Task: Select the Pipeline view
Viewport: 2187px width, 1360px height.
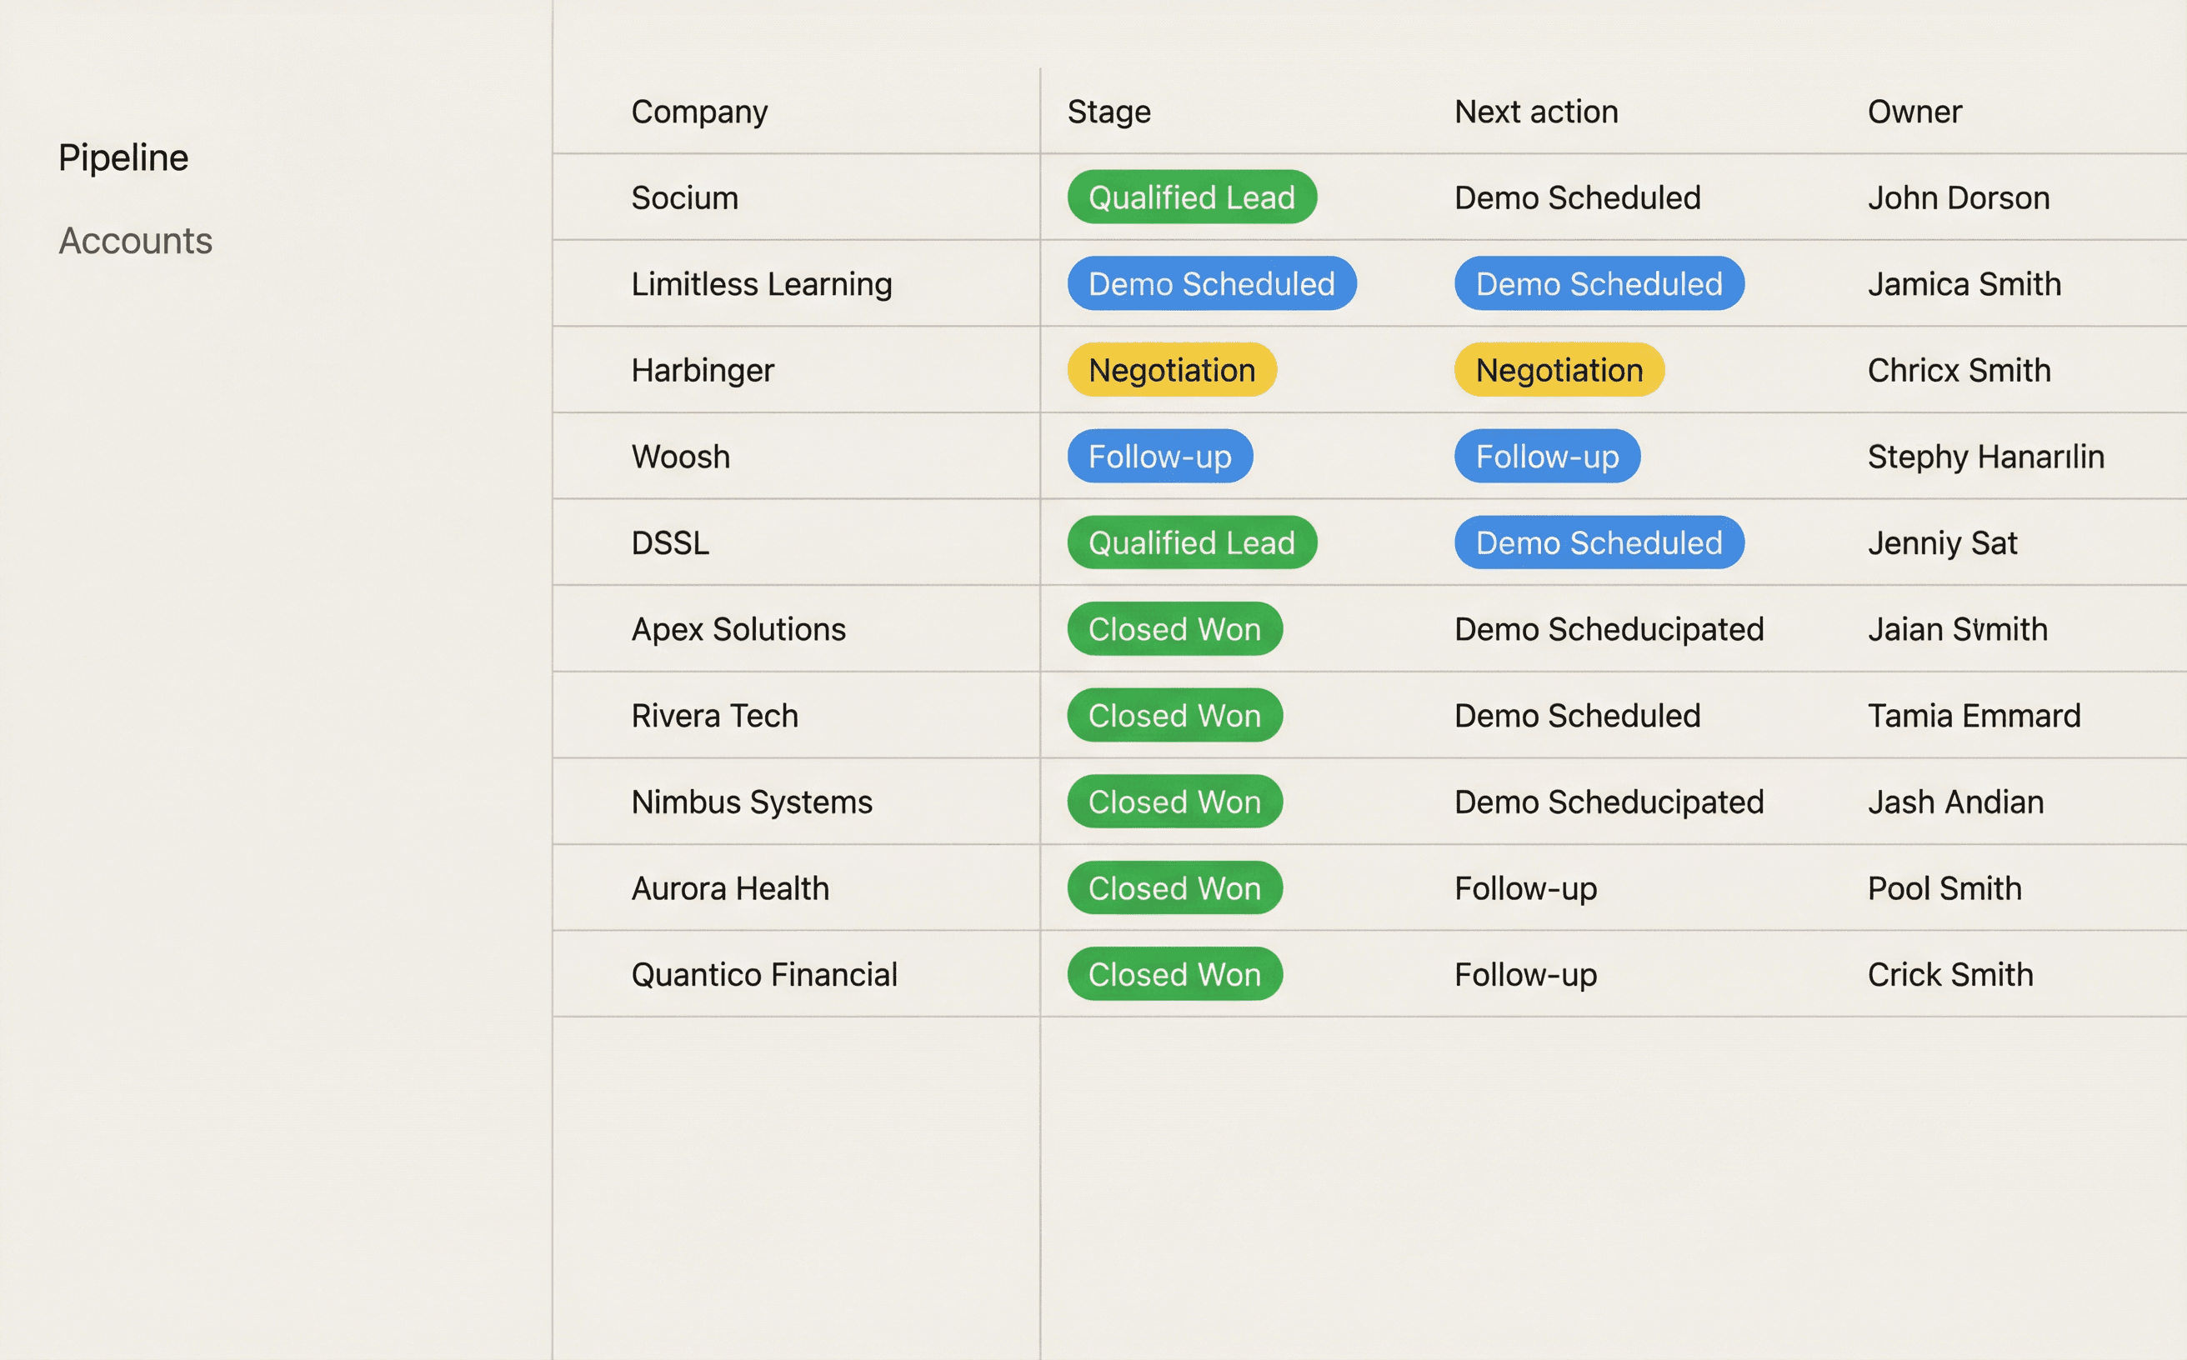Action: (x=123, y=157)
